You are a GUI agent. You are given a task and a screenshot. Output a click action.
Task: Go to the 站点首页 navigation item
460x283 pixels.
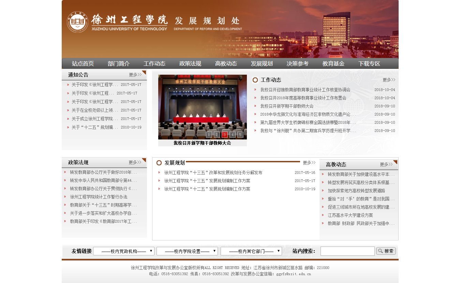tap(83, 64)
